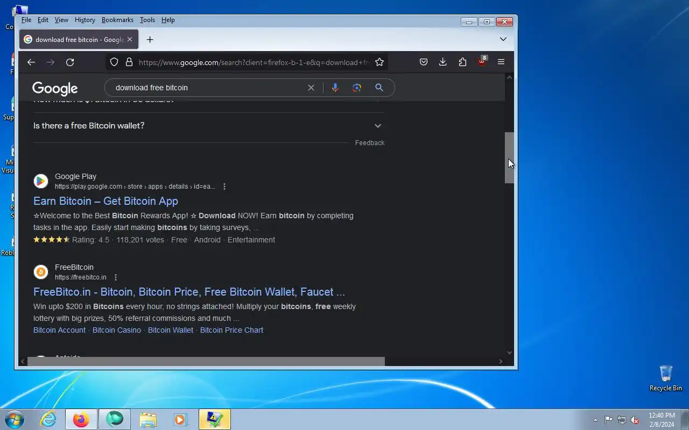The image size is (689, 430).
Task: Search by image with Google Lens
Action: pyautogui.click(x=357, y=88)
